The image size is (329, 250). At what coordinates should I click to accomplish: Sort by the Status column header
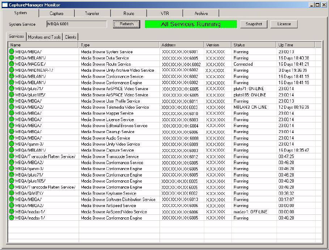pos(254,45)
